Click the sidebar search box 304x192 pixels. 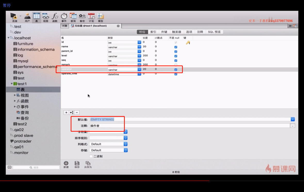click(36, 168)
